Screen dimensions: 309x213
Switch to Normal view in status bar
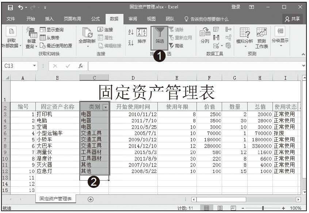click(x=206, y=208)
